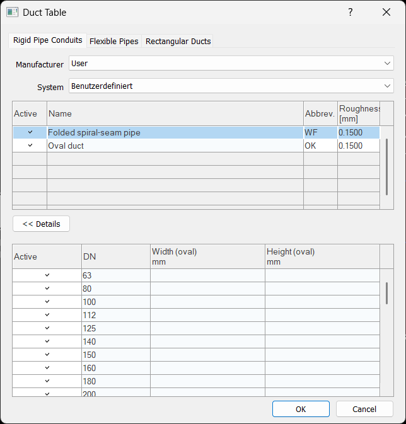Click the Height (oval) mm column header
The height and width of the screenshot is (424, 406).
click(322, 256)
